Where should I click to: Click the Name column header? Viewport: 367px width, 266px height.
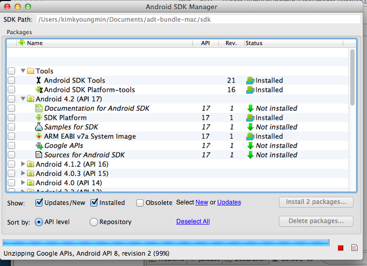coord(105,43)
